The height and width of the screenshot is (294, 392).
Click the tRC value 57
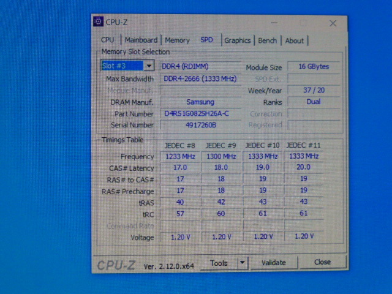[x=180, y=214]
